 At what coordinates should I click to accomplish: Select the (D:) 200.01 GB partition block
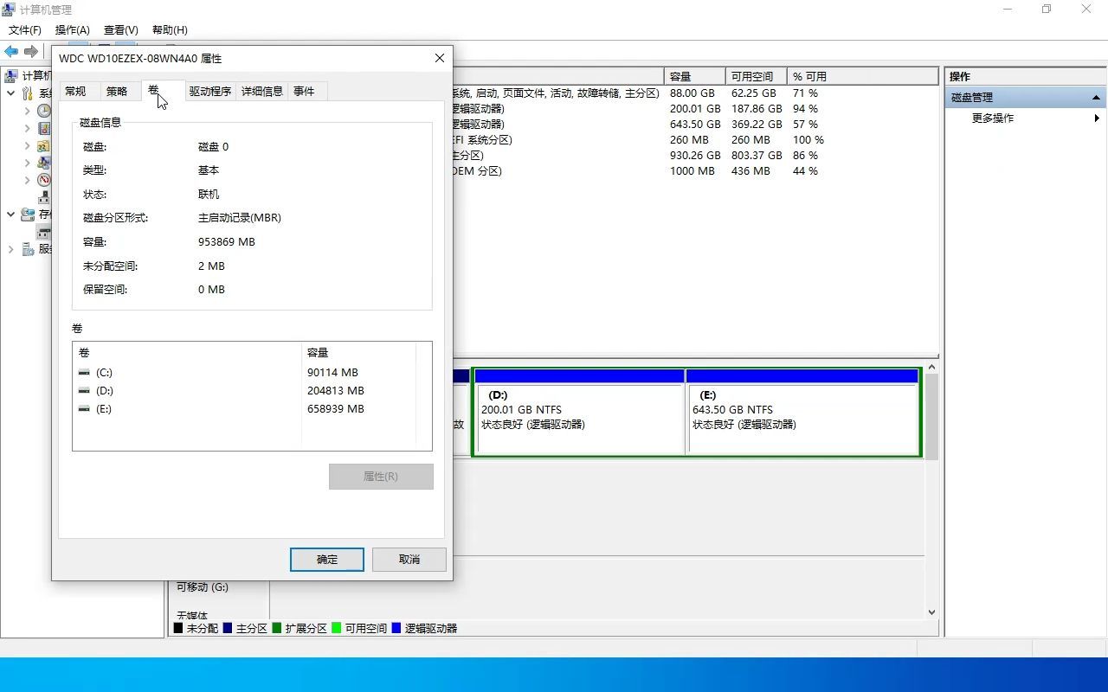click(x=579, y=413)
